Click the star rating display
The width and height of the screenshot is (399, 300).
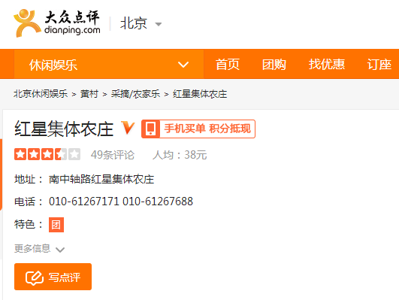(x=47, y=154)
